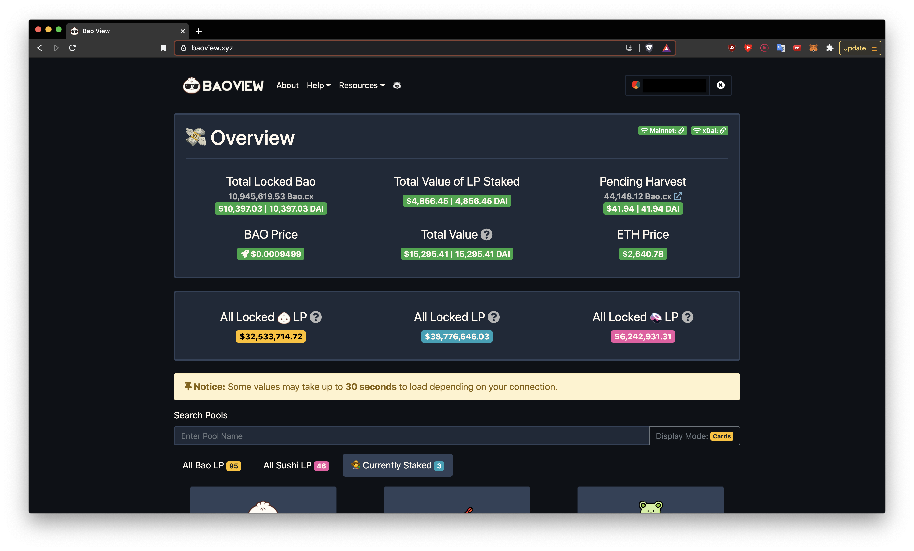
Task: Switch to the All Sushi LP tab
Action: click(x=296, y=465)
